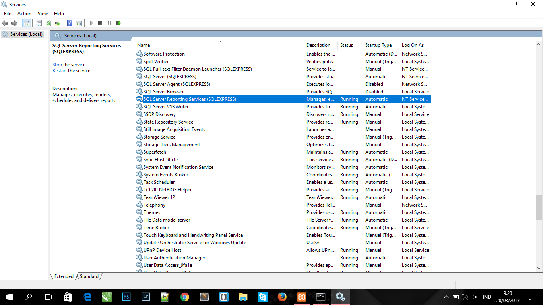Screen dimensions: 543x305
Task: Switch to the Standard tab
Action: point(89,276)
